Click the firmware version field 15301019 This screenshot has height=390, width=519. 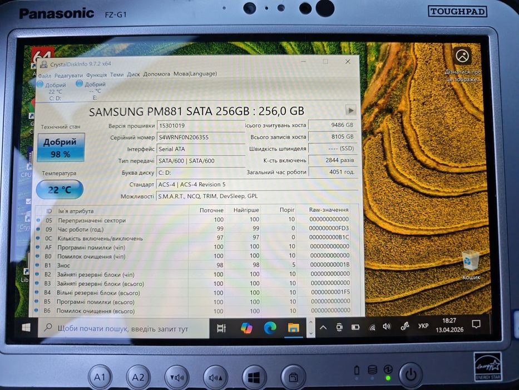201,126
